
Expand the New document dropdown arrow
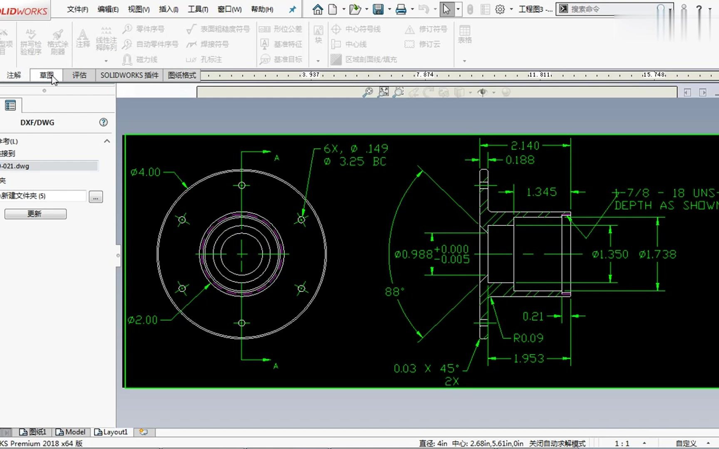click(344, 9)
